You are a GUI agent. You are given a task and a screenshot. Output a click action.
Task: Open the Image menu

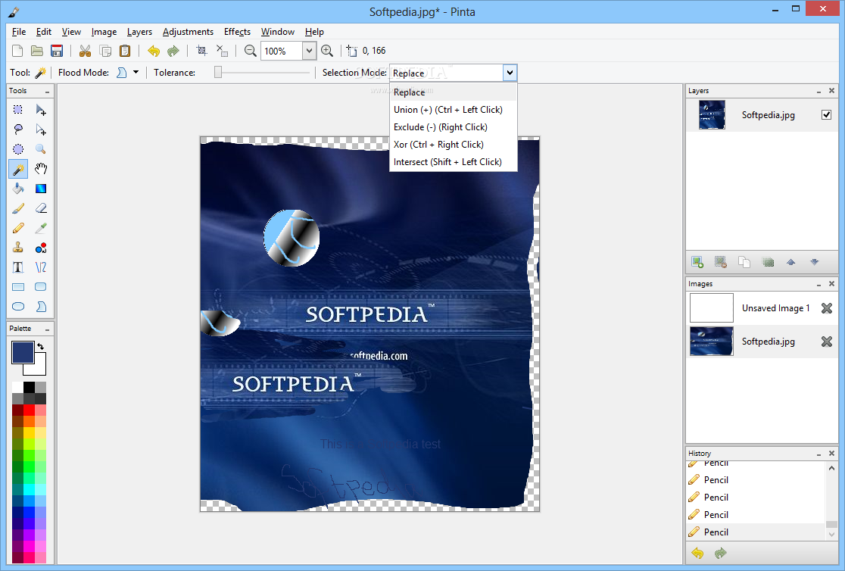[x=104, y=32]
